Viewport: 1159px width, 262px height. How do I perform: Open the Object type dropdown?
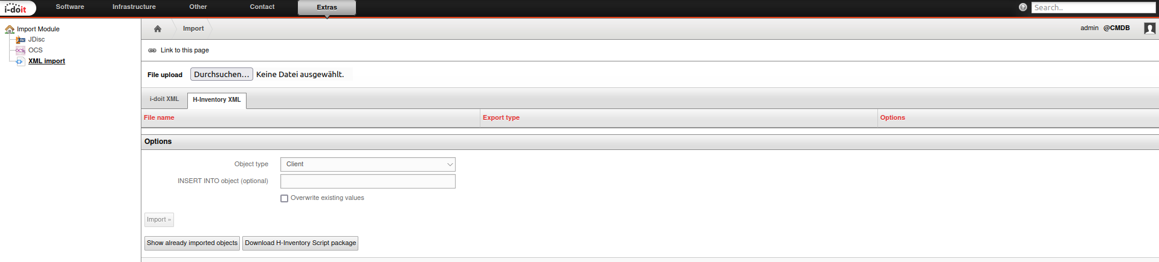point(367,164)
